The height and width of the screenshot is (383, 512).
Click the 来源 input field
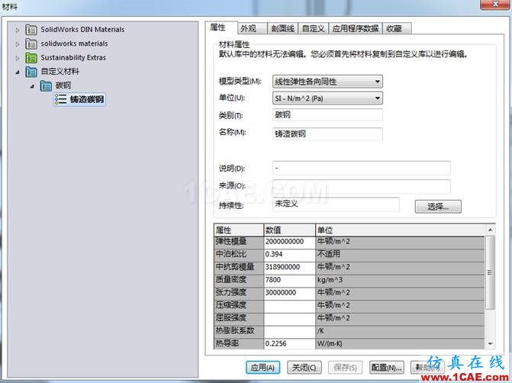click(x=361, y=186)
